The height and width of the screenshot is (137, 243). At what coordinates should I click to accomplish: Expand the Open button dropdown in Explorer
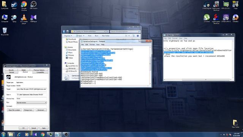(x=84, y=36)
